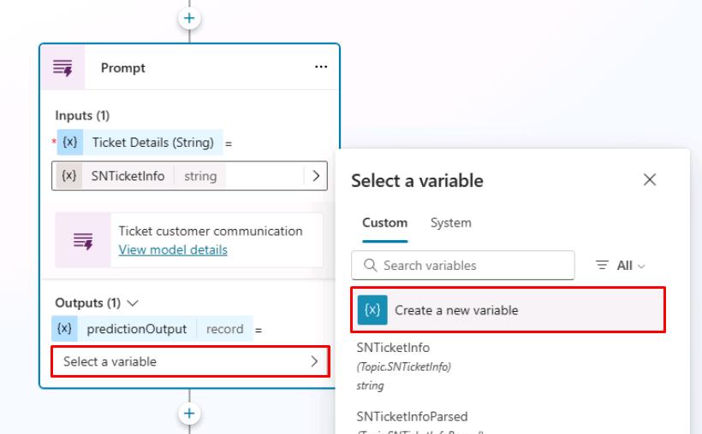Click the Ticket customer communication prompt icon

pyautogui.click(x=83, y=240)
